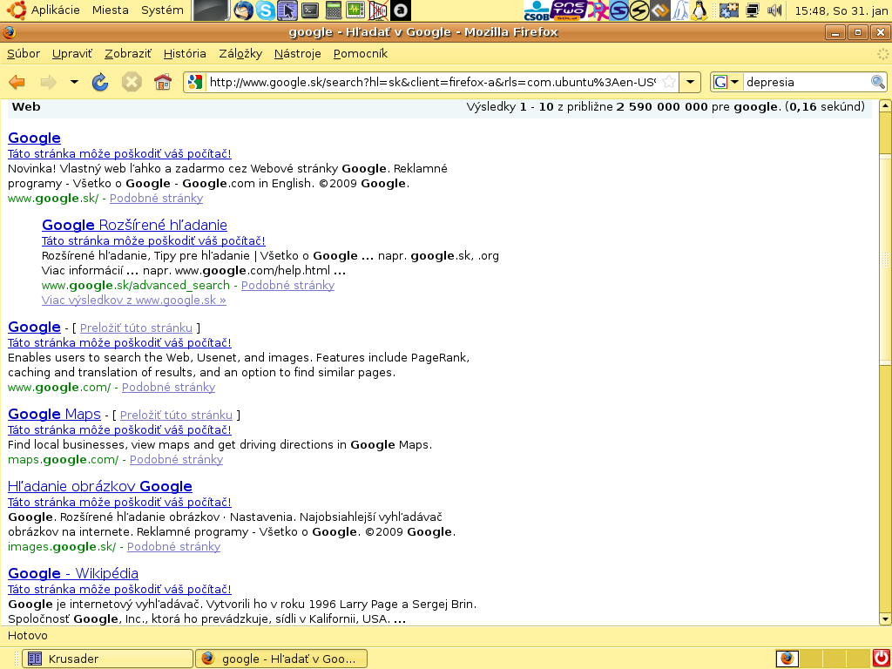Open the 'Google Maps' result link
Screen dimensions: 892x669
point(54,414)
